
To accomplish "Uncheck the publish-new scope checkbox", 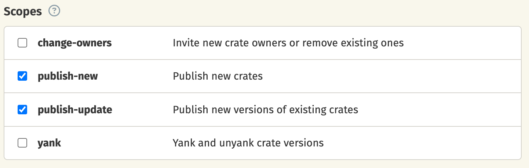I will [22, 76].
